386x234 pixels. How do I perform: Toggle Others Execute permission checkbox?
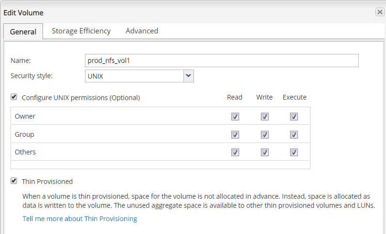click(x=294, y=153)
